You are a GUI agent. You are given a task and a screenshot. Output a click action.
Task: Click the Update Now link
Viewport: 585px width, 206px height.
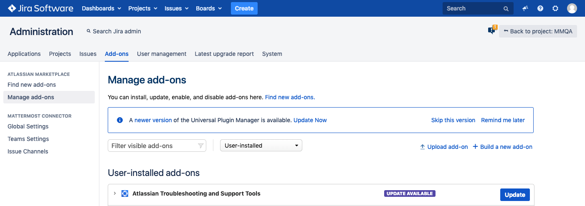[x=310, y=120]
